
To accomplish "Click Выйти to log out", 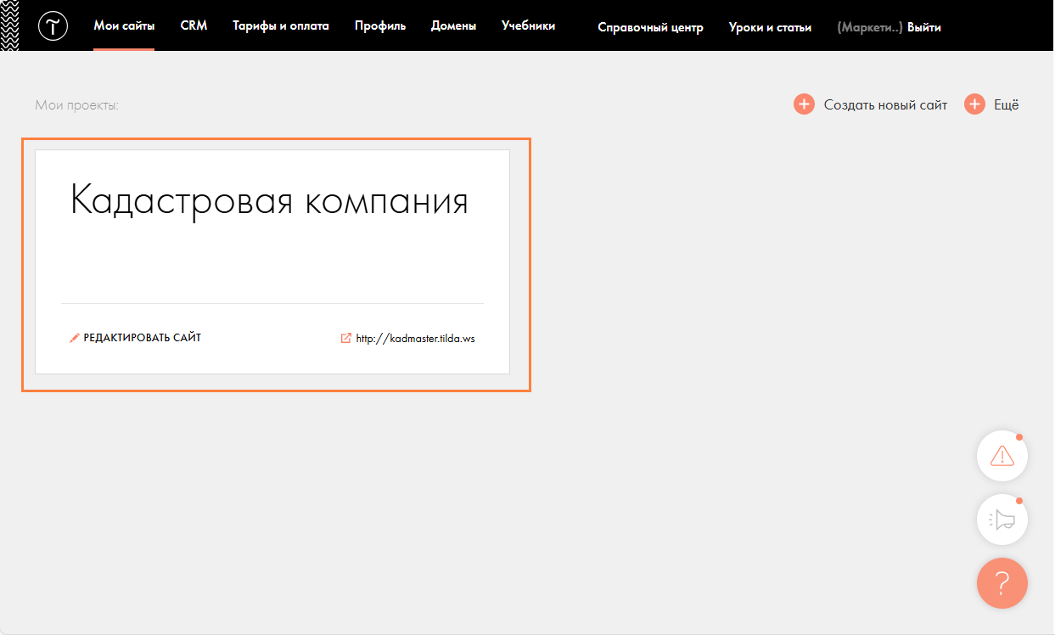I will click(923, 28).
